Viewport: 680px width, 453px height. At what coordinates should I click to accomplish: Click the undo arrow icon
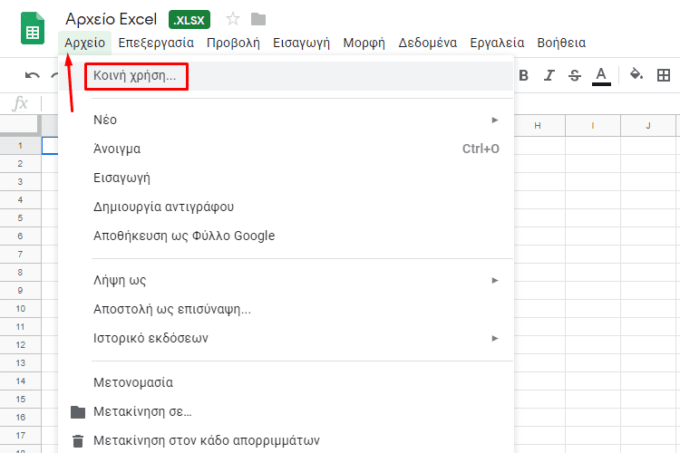(32, 75)
